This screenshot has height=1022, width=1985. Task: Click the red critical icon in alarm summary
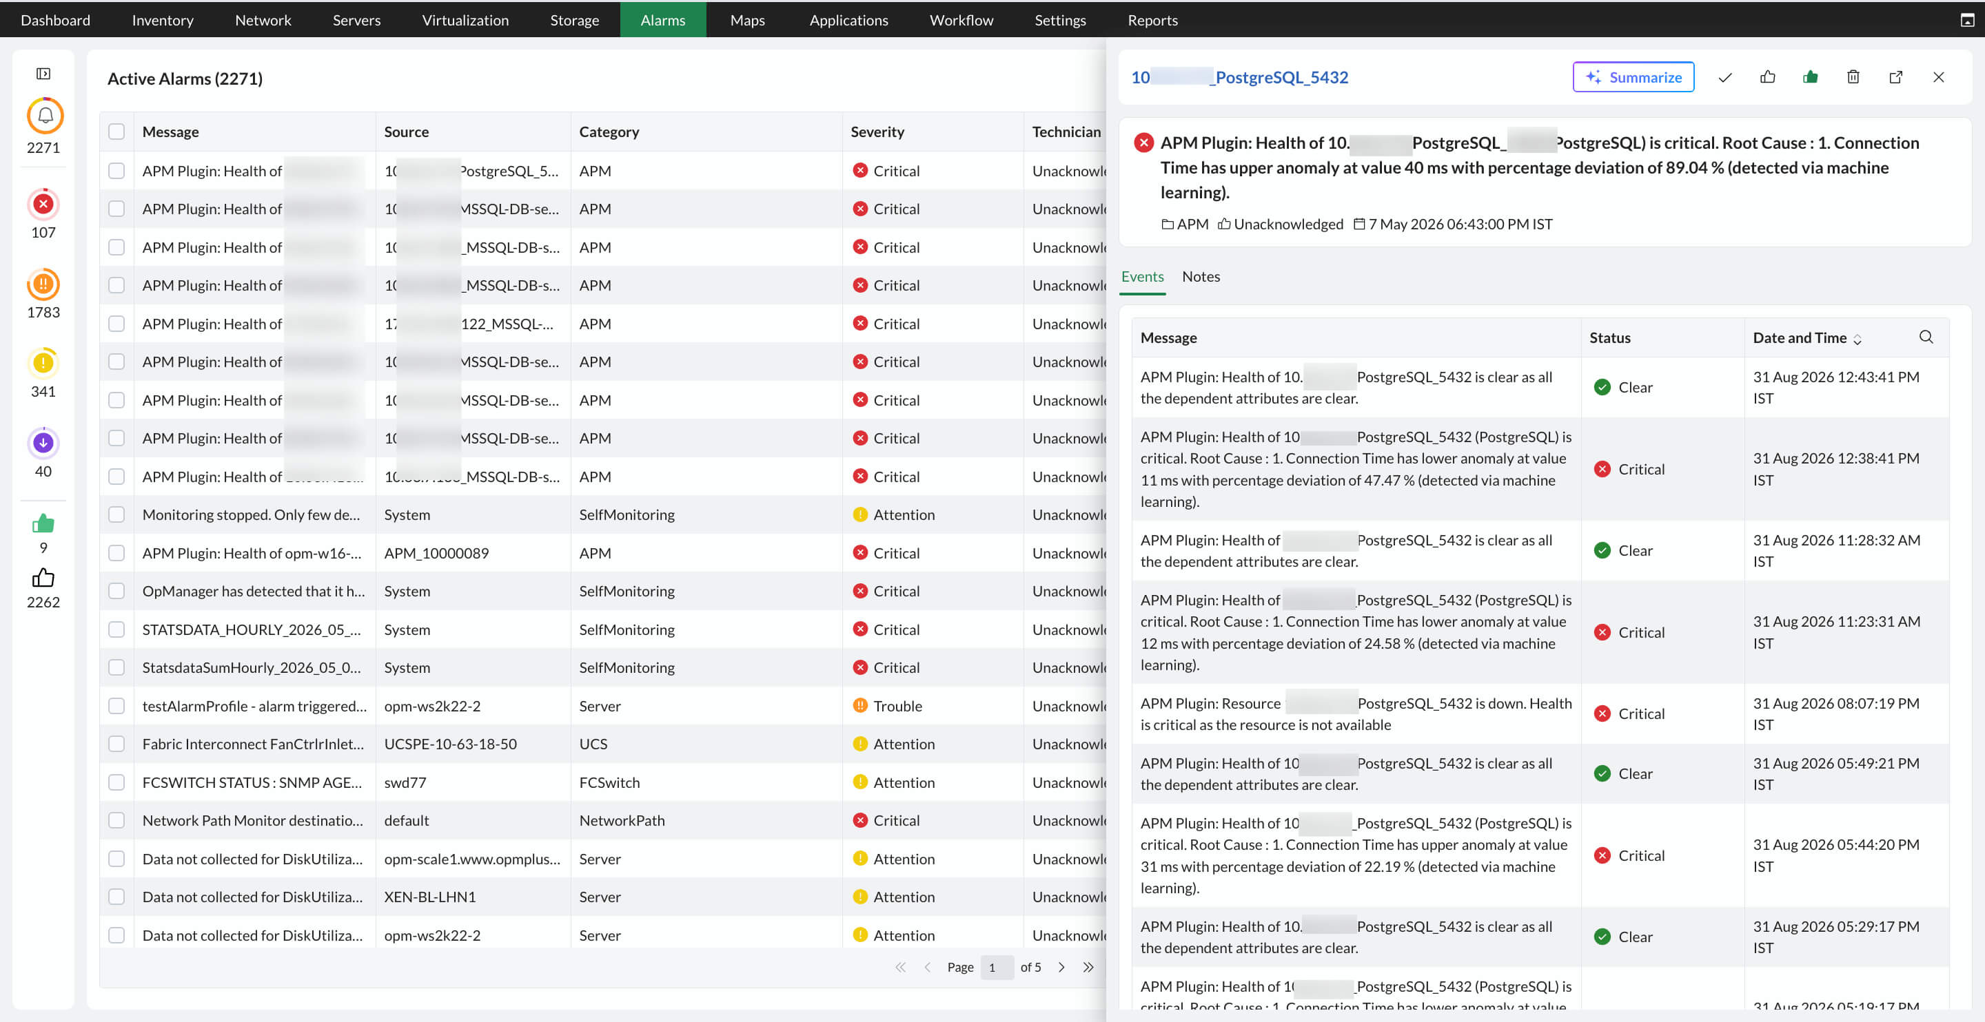[x=1143, y=143]
